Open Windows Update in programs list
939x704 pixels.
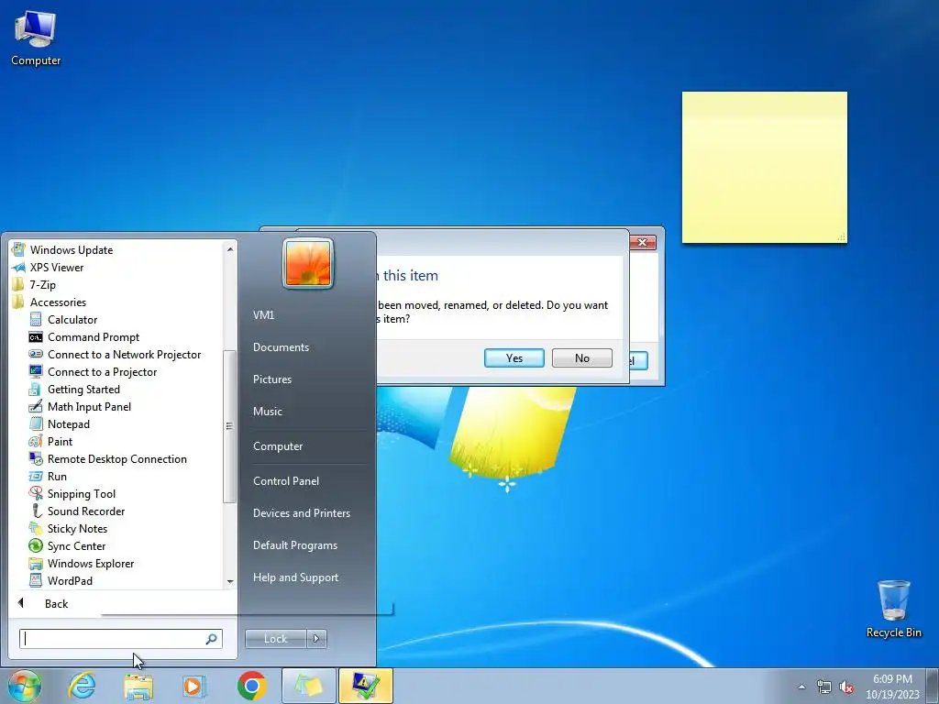pyautogui.click(x=72, y=249)
